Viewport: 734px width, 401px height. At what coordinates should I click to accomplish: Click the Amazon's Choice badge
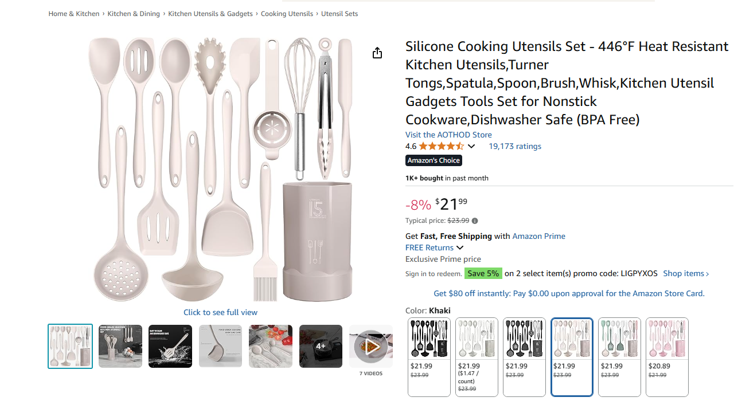pos(434,160)
